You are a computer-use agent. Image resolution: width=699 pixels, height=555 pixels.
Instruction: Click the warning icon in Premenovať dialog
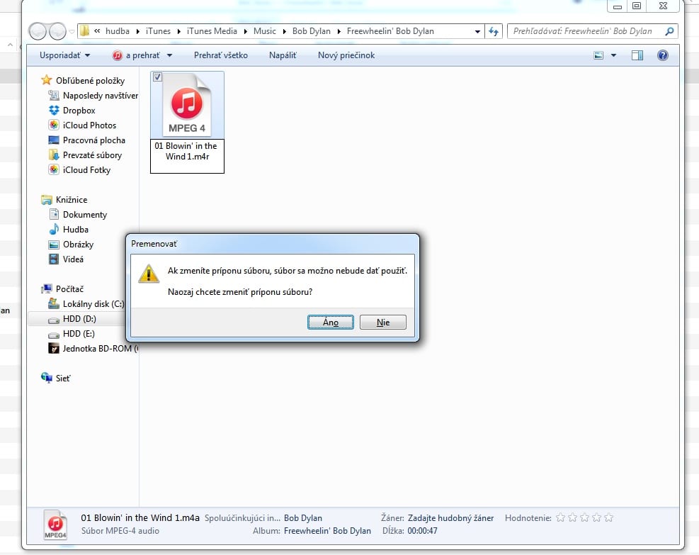coord(149,274)
